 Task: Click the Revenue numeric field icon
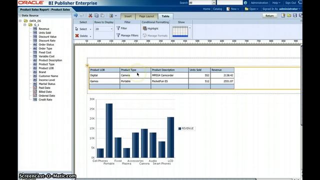coord(35,29)
